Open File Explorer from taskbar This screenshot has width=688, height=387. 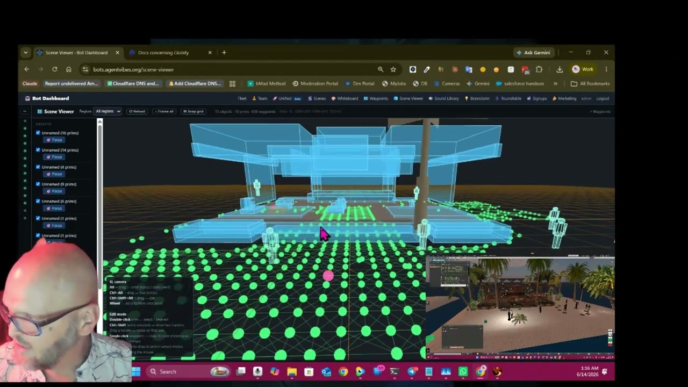click(x=292, y=371)
